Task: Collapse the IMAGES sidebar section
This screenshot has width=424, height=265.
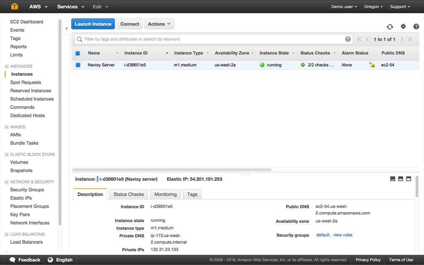Action: pyautogui.click(x=7, y=127)
